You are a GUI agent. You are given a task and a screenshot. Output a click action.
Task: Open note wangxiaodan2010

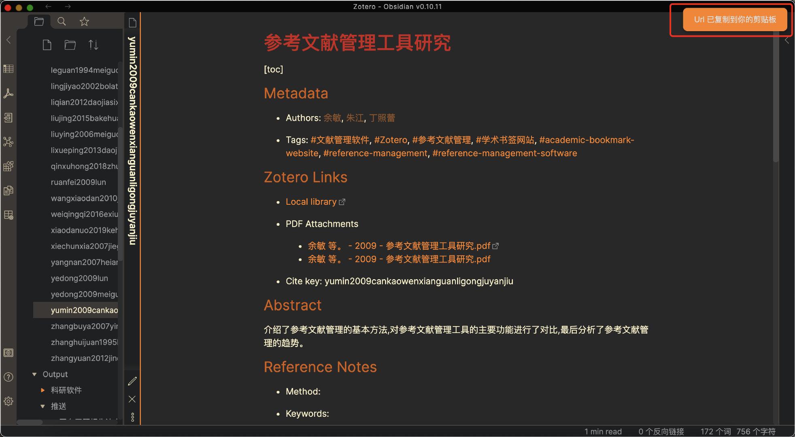tap(84, 198)
